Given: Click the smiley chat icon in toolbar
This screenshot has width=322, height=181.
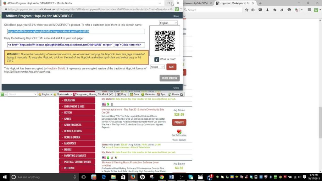Looking at the screenshot, I should (289, 10).
